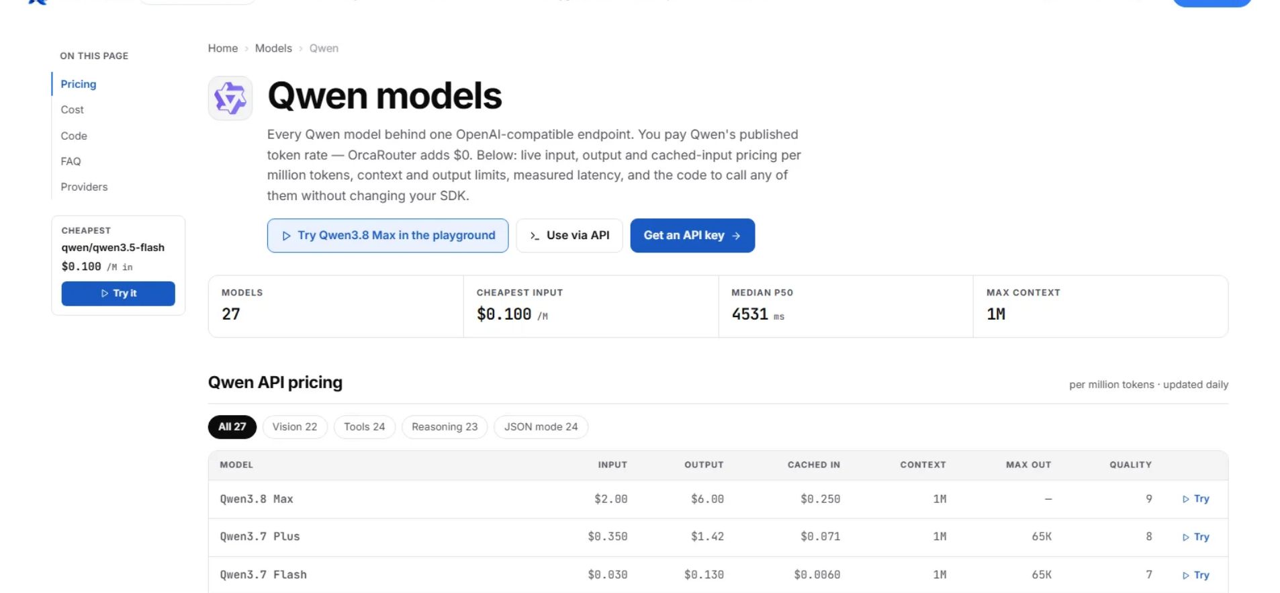Click the Use via API button
Screen dimensions: 1280x593
[x=569, y=236]
